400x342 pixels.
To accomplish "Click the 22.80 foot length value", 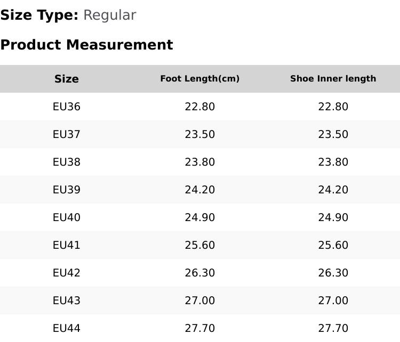I will coord(200,107).
